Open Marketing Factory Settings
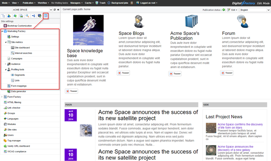Image resolution: width=271 pixels, height=161 pixels. point(15,37)
